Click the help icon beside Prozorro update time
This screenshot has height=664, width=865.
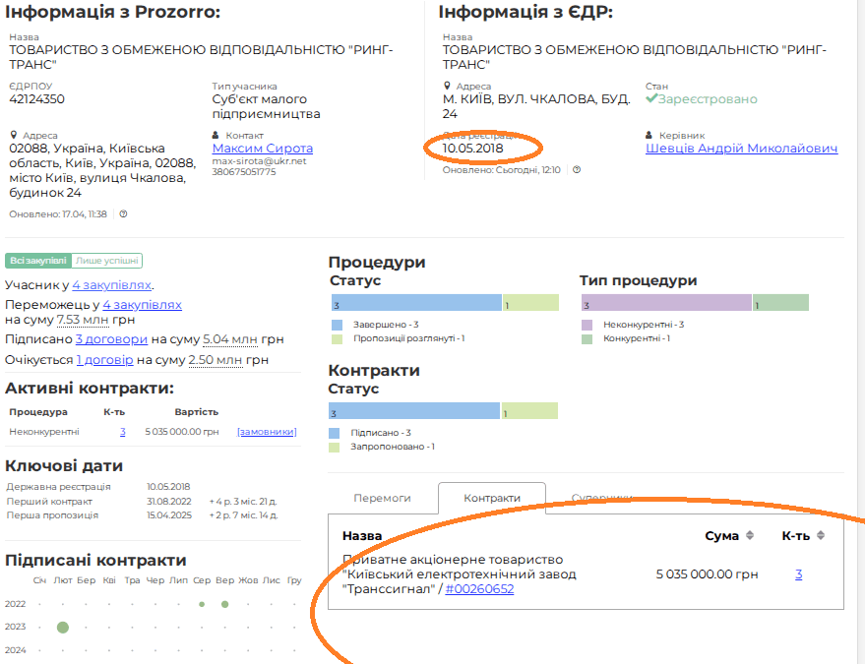pos(123,213)
